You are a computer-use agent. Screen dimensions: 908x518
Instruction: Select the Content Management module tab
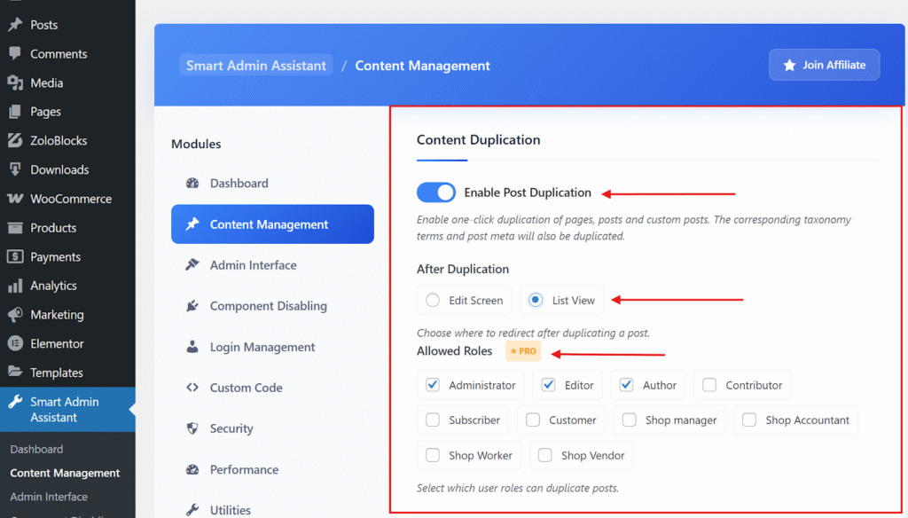(x=273, y=224)
